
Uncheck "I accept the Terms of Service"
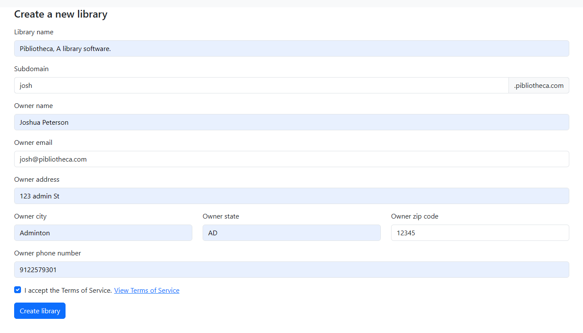(18, 290)
